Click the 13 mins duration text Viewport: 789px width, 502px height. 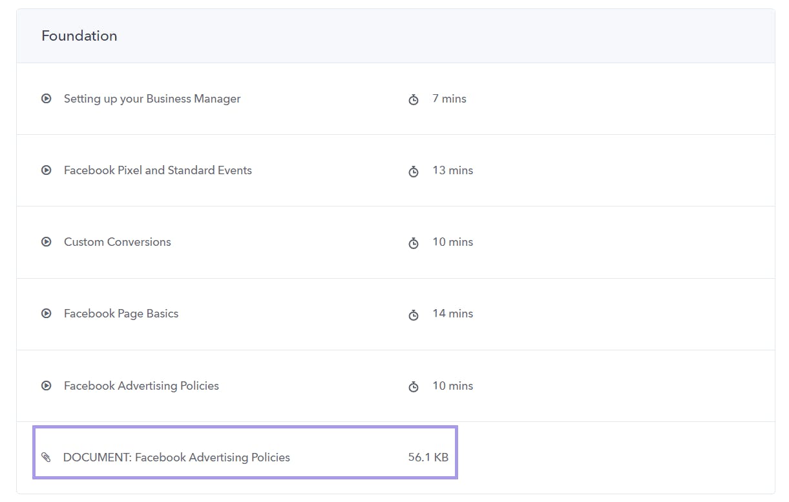[452, 170]
